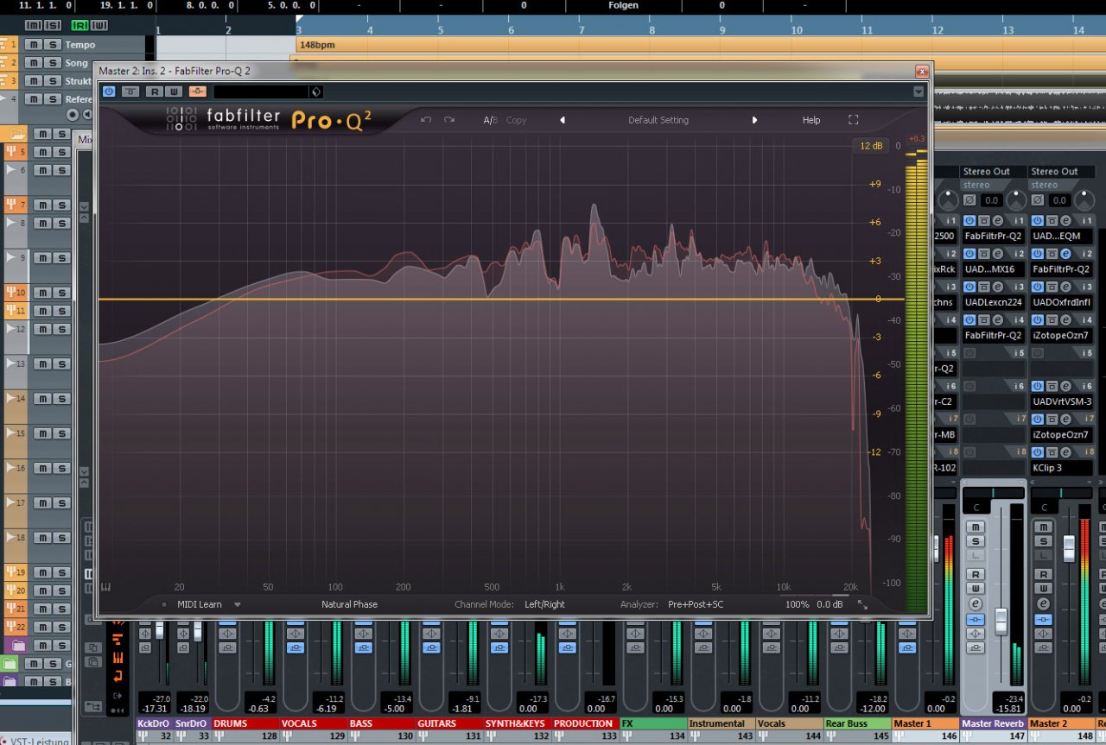Open the 12 dB display range selector
The width and height of the screenshot is (1106, 745).
(871, 146)
